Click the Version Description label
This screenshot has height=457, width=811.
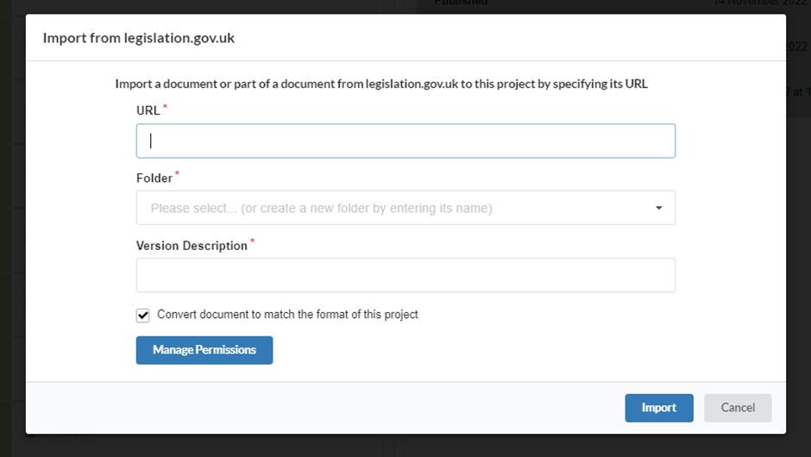pos(192,246)
